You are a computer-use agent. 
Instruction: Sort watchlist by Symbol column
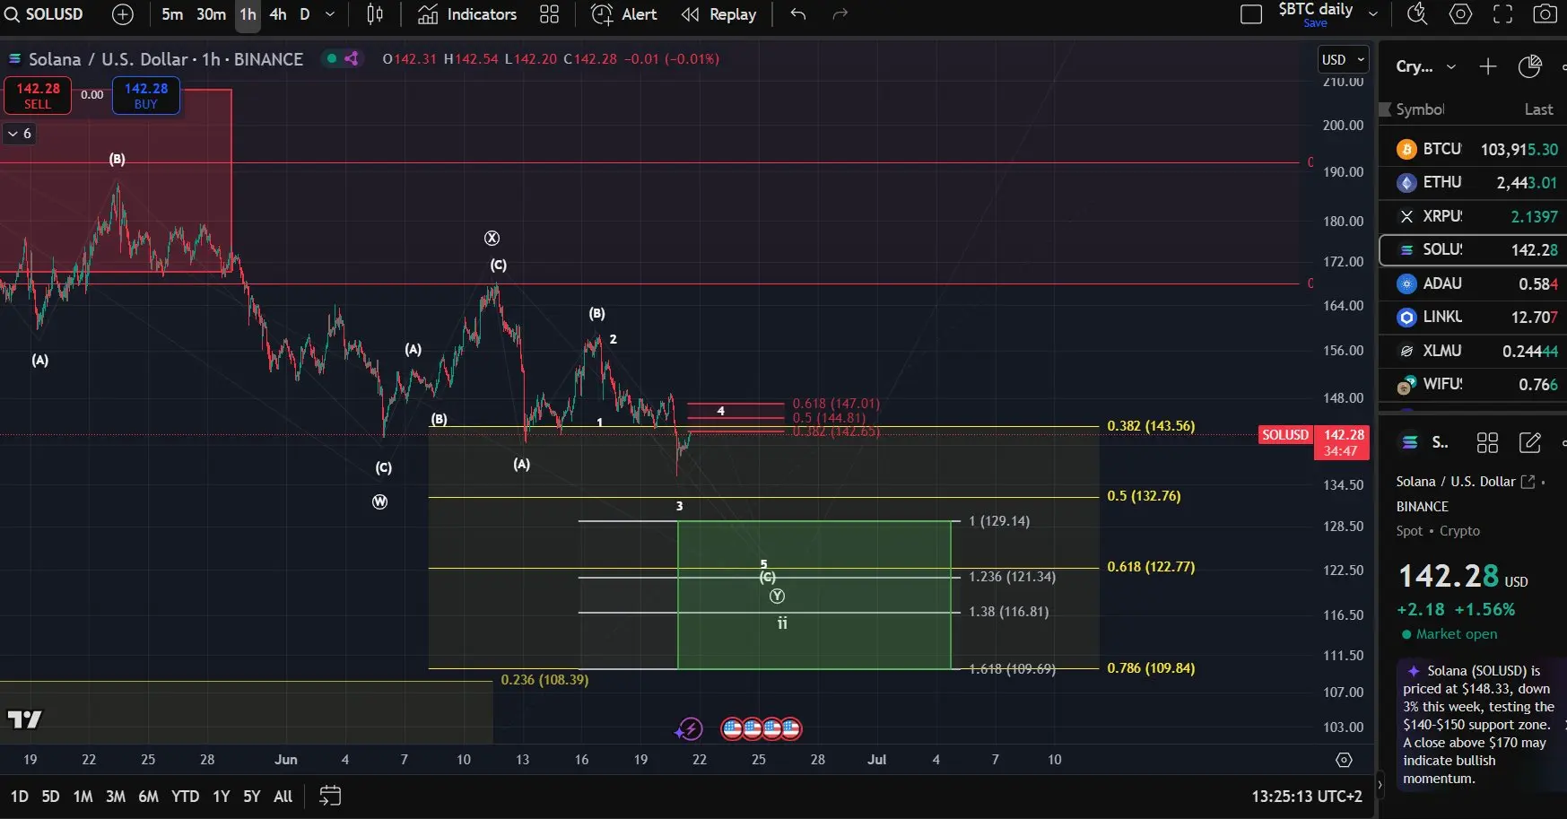(x=1420, y=109)
